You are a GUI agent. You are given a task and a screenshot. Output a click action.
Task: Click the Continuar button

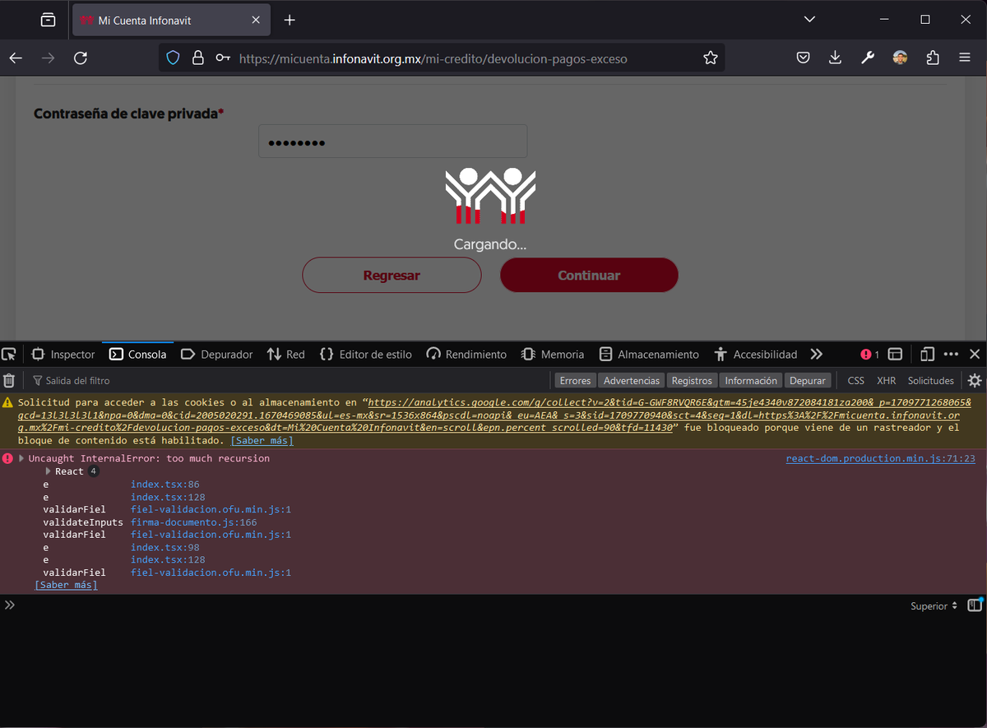tap(589, 276)
